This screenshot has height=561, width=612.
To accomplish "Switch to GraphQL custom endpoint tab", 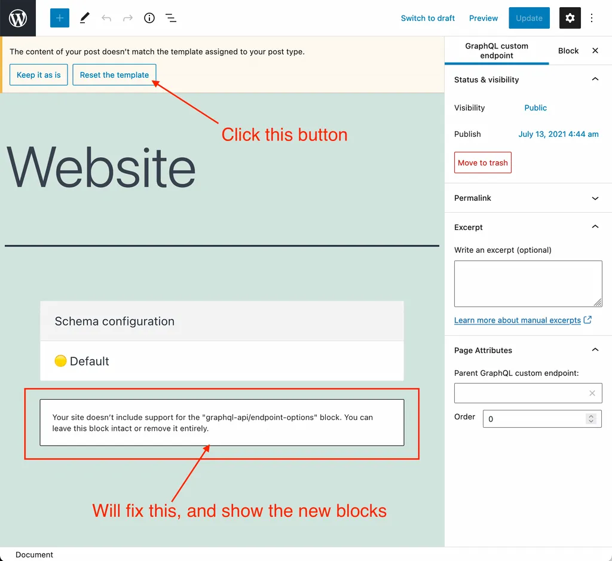I will pyautogui.click(x=497, y=50).
